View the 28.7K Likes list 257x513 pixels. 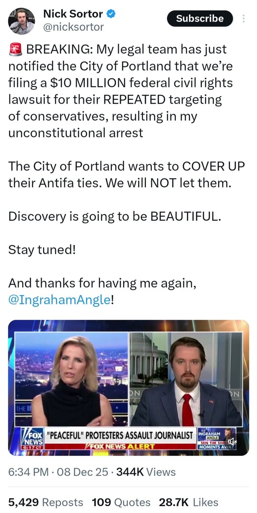pos(189,502)
